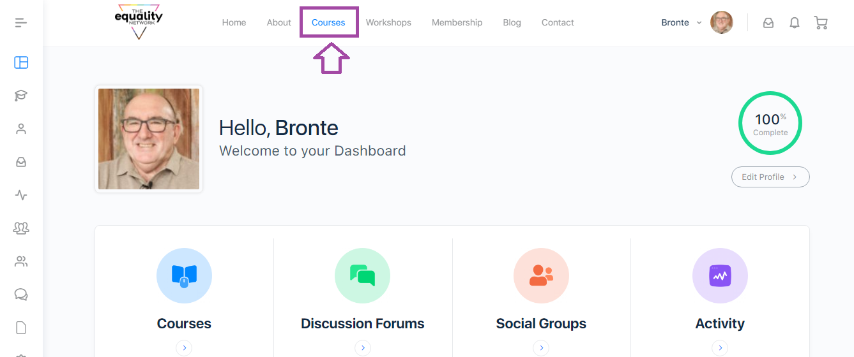Open the social groups icon in the sidebar

click(x=21, y=228)
